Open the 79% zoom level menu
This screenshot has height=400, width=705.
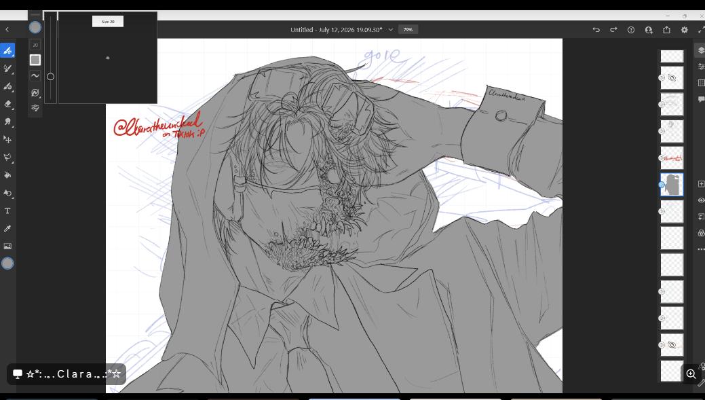tap(408, 30)
